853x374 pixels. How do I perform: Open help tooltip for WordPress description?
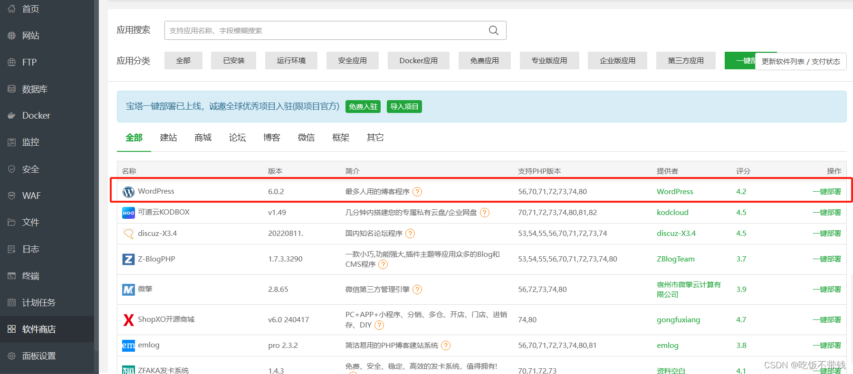417,192
